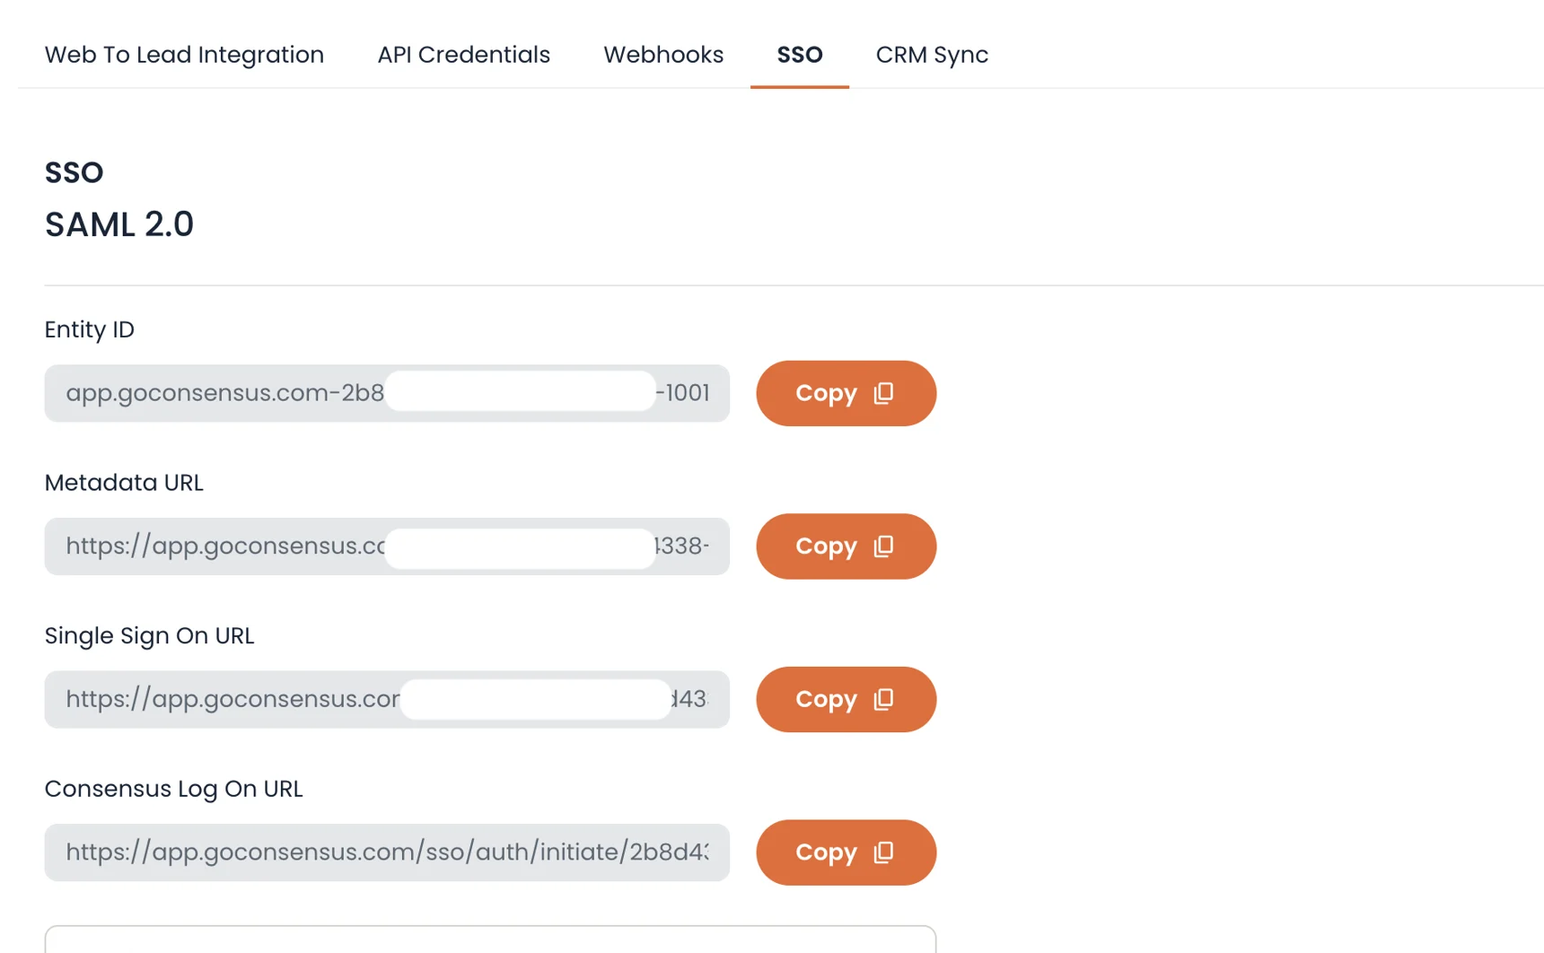Select the Webhooks tab
The width and height of the screenshot is (1544, 953).
point(663,55)
